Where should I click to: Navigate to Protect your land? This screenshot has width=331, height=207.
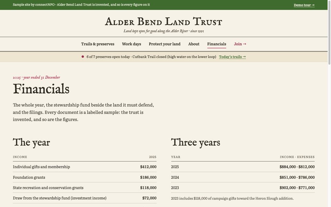click(165, 44)
